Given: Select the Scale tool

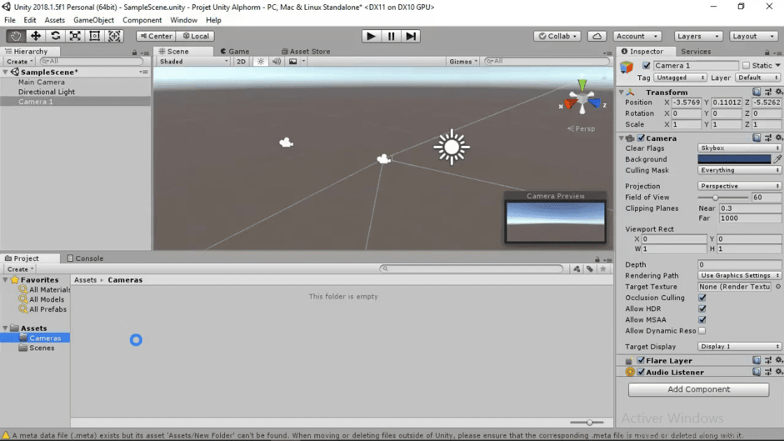Looking at the screenshot, I should coord(75,36).
